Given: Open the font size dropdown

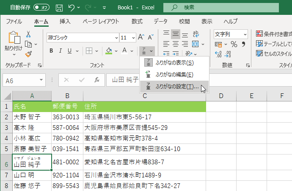Looking at the screenshot, I should pos(133,38).
